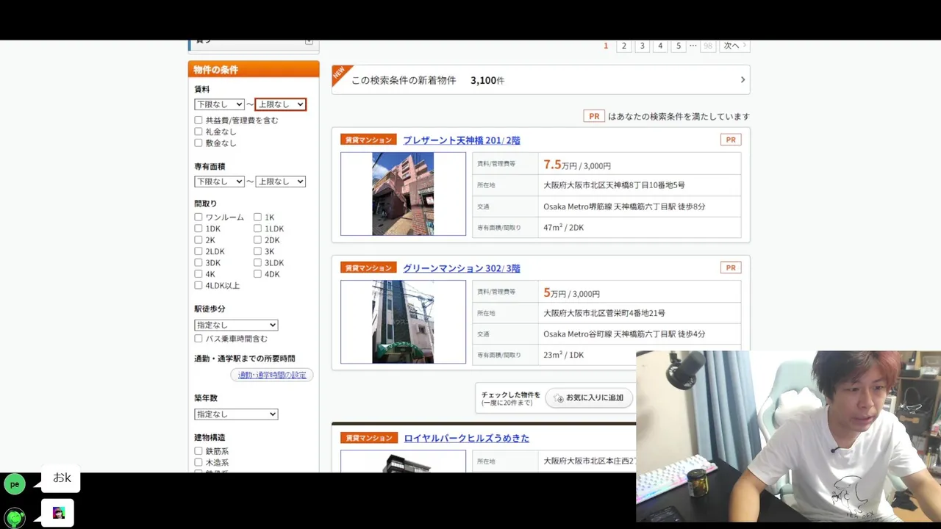
Task: Click PR badge on グリーンマンション listing
Action: [x=731, y=267]
